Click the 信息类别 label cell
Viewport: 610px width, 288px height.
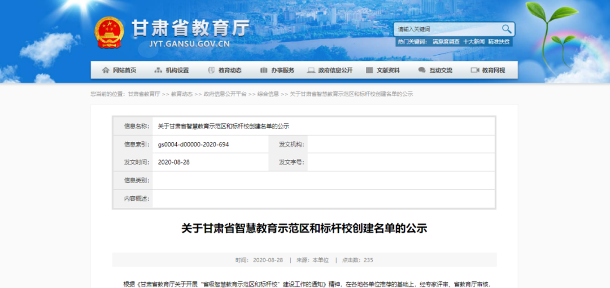133,180
